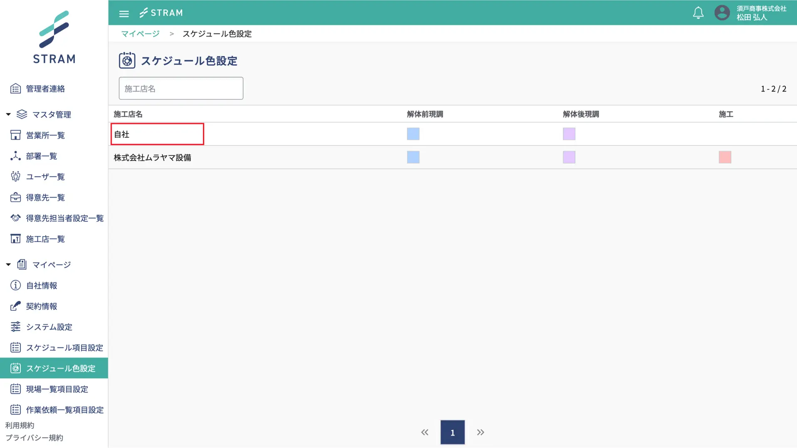The width and height of the screenshot is (797, 448).
Task: Open 営業所一覧 in the sidebar
Action: click(x=45, y=135)
